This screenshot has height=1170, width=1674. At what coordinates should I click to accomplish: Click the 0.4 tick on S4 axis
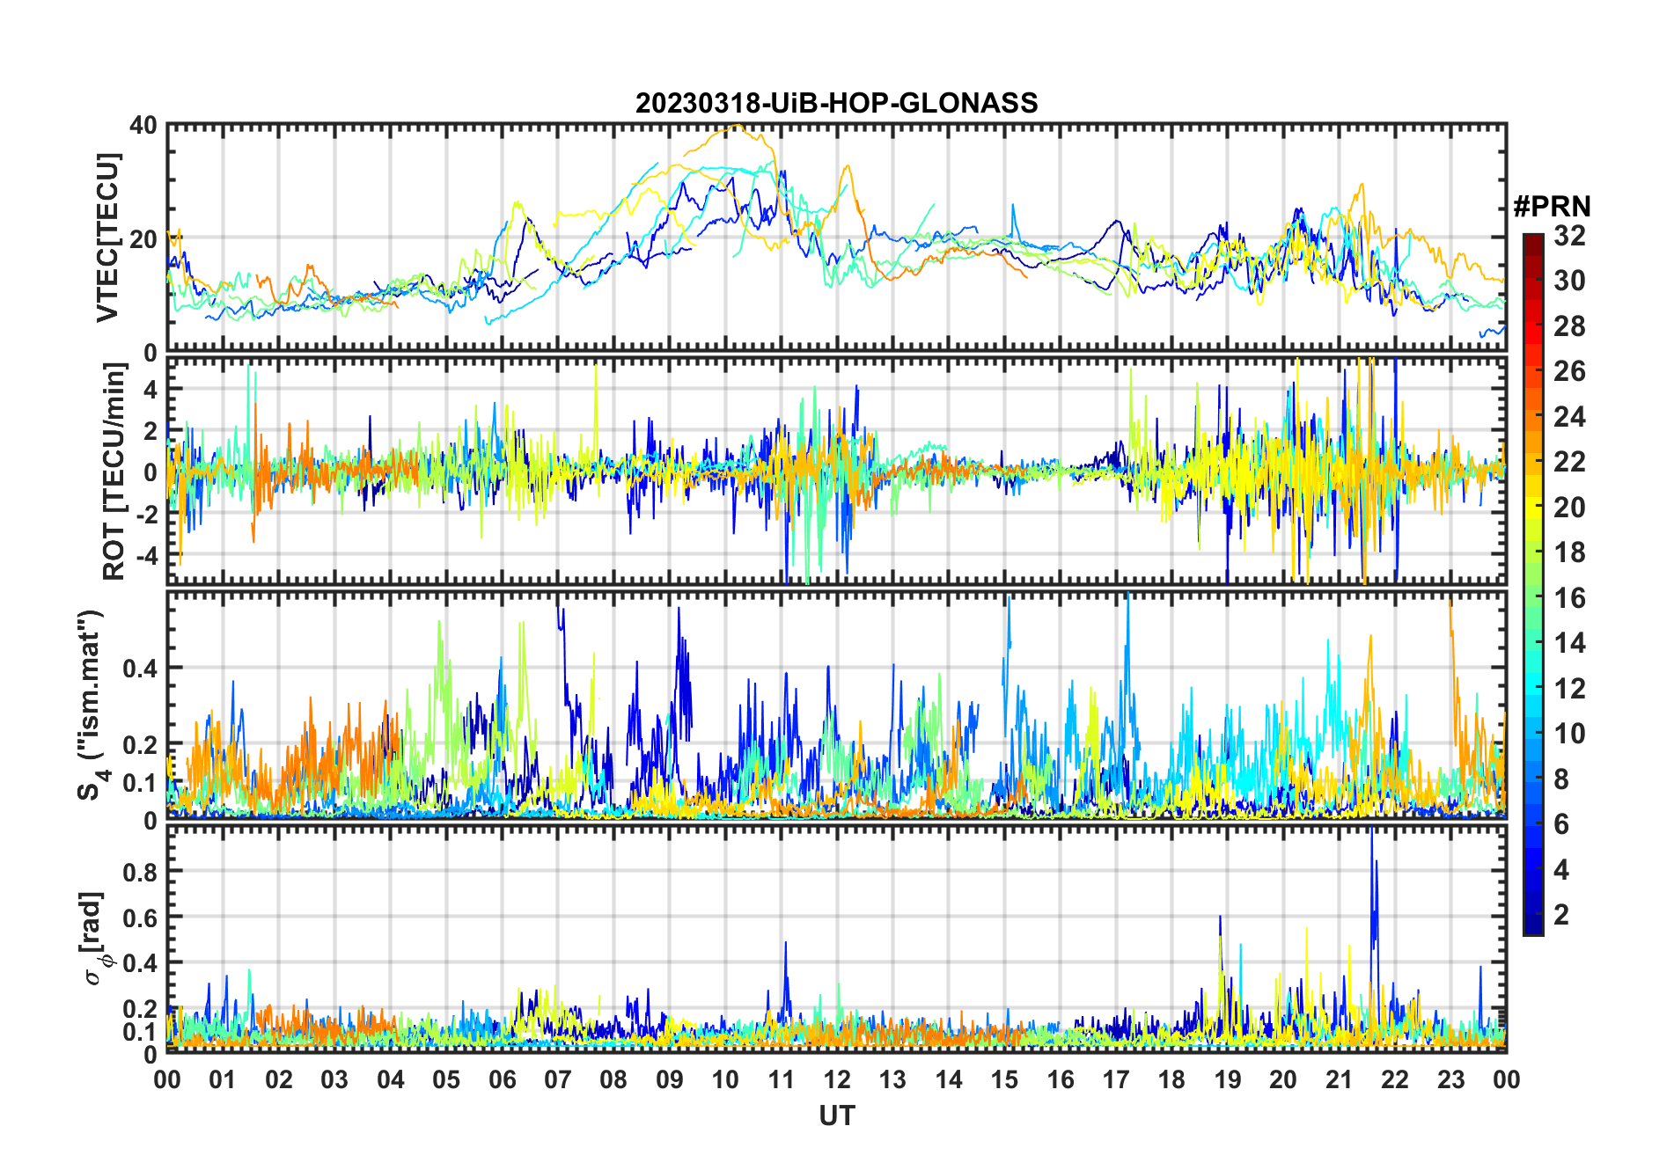[x=138, y=669]
